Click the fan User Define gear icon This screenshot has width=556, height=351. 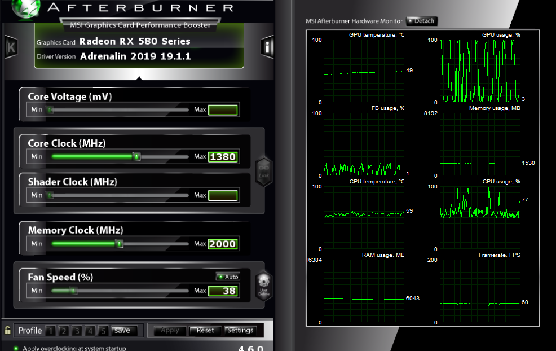(264, 286)
